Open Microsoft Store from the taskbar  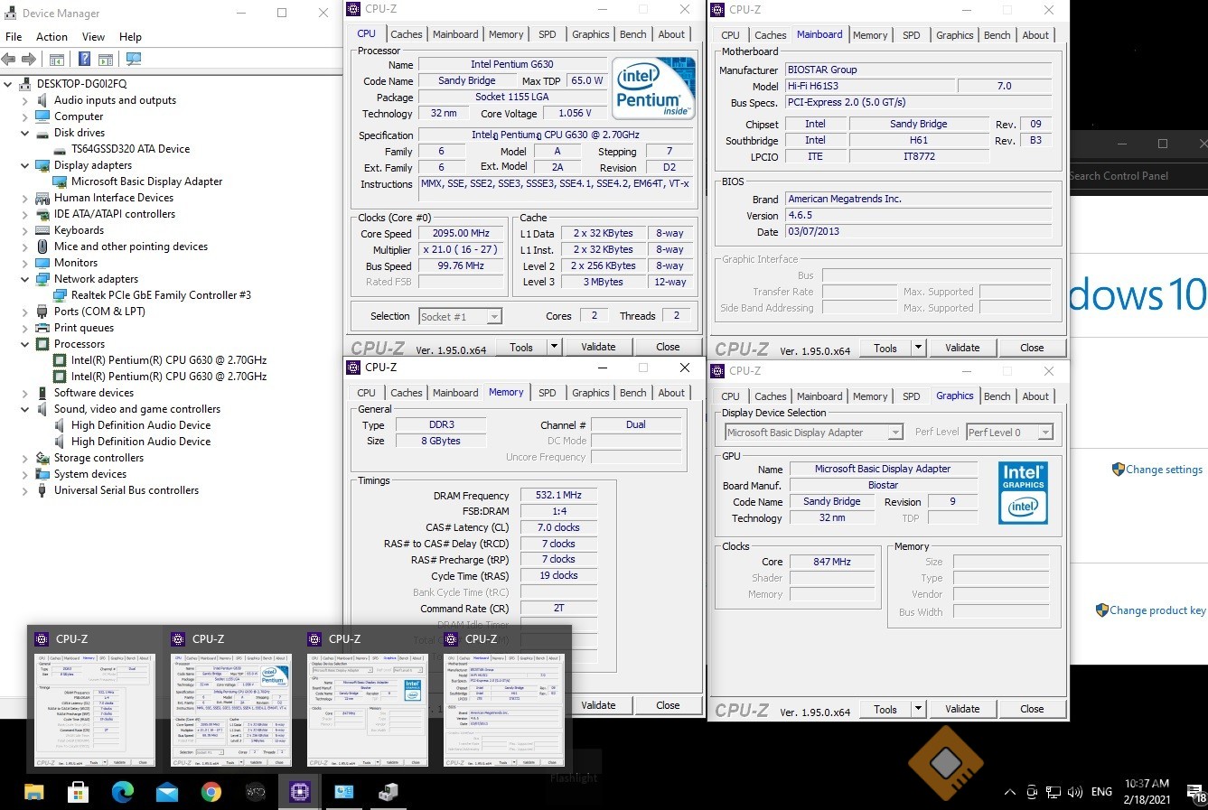point(78,792)
